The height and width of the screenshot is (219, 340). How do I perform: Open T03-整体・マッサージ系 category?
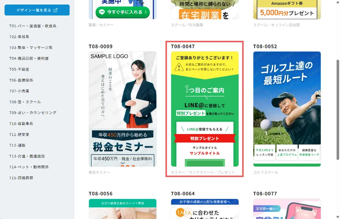point(31,48)
